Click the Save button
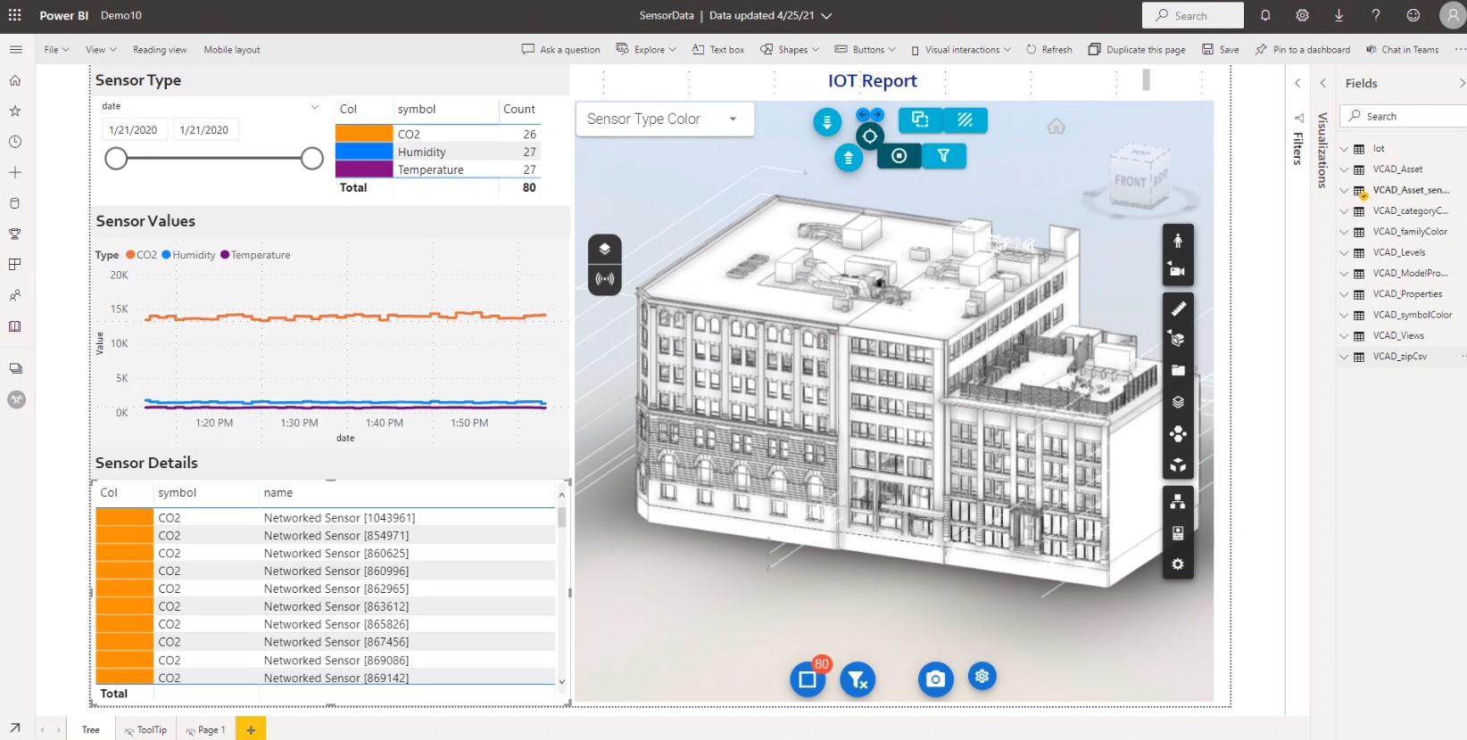Image resolution: width=1467 pixels, height=740 pixels. 1221,50
